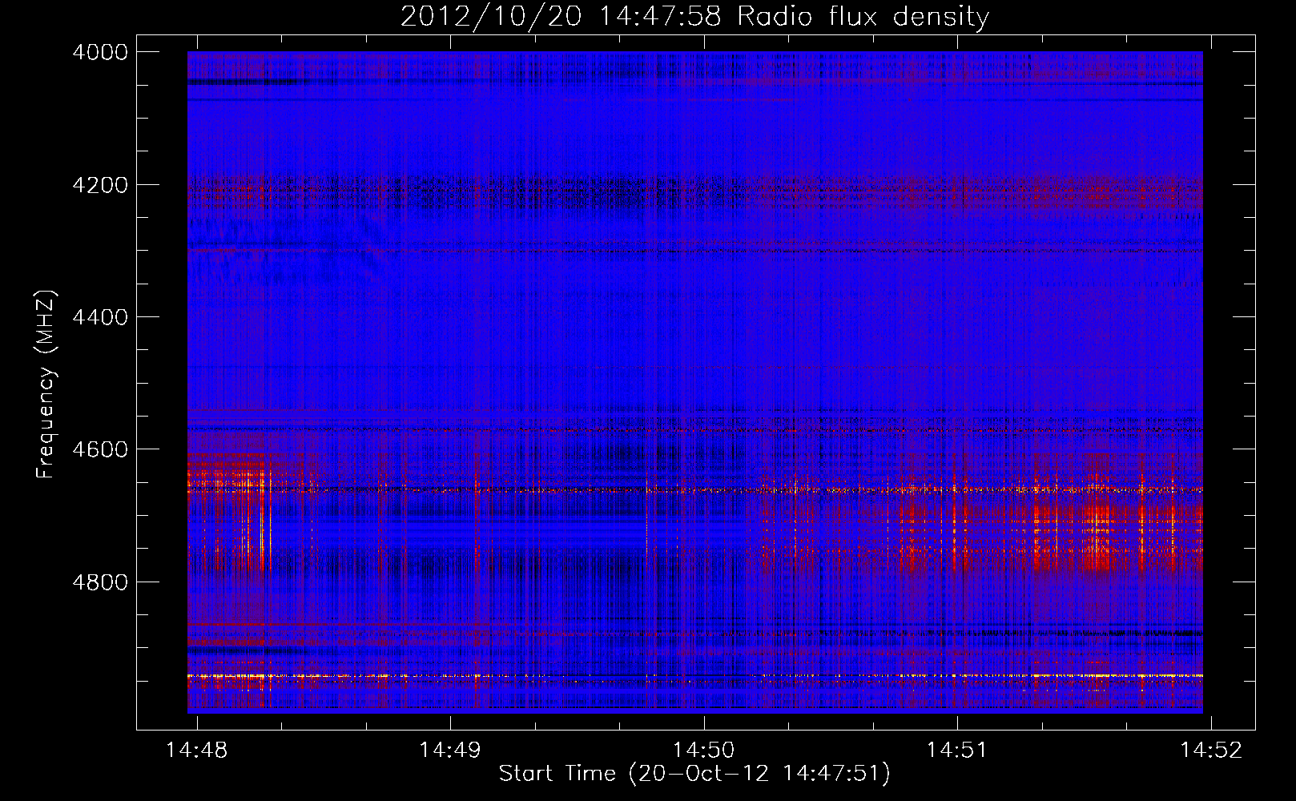Click the 14:49 time tick label
This screenshot has height=801, width=1296.
(x=450, y=750)
